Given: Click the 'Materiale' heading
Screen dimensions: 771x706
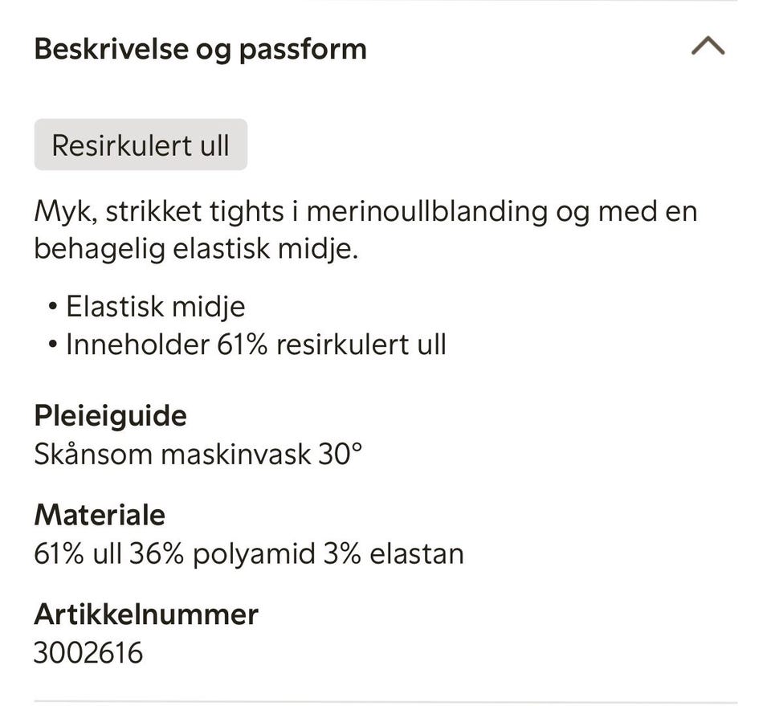Looking at the screenshot, I should click(100, 515).
